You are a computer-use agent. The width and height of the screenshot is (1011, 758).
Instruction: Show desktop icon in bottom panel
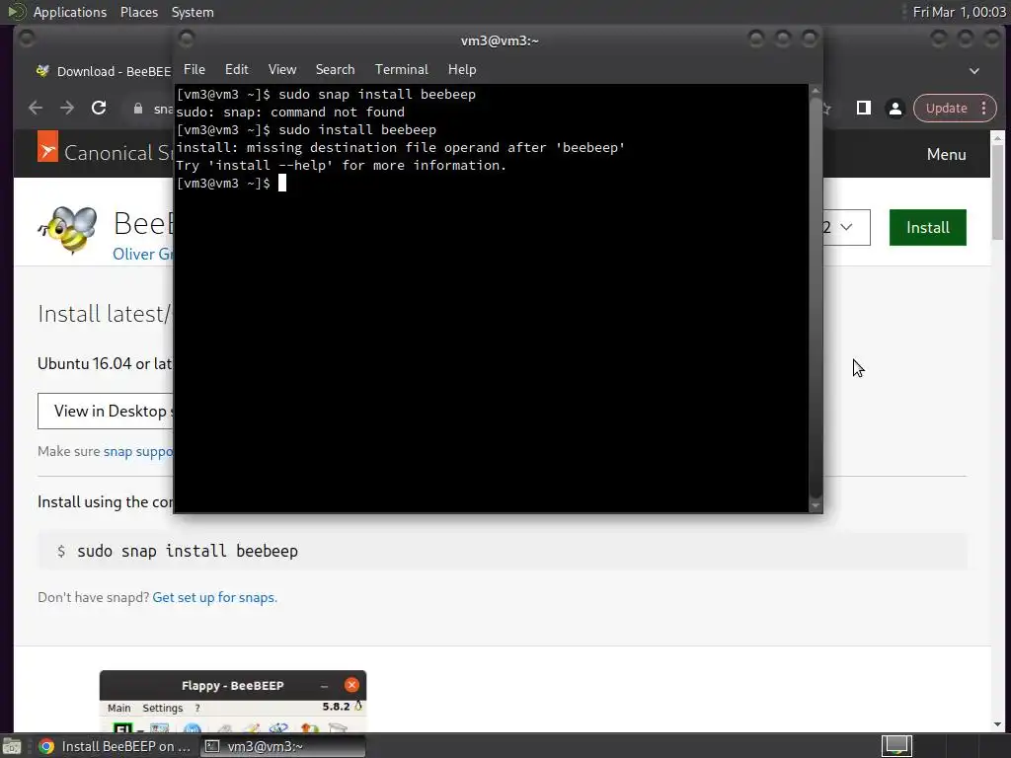[12, 746]
